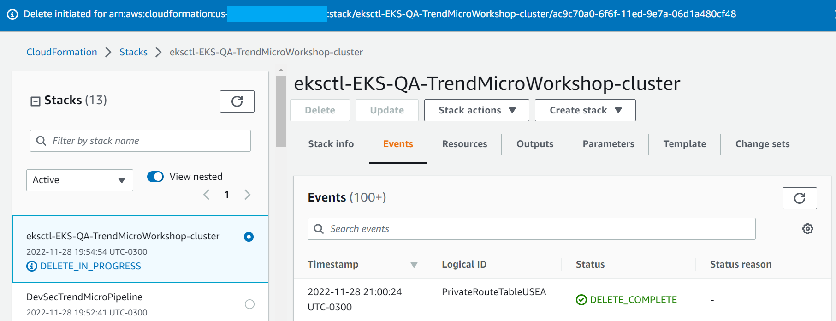
Task: Open the Change sets tab
Action: [763, 144]
